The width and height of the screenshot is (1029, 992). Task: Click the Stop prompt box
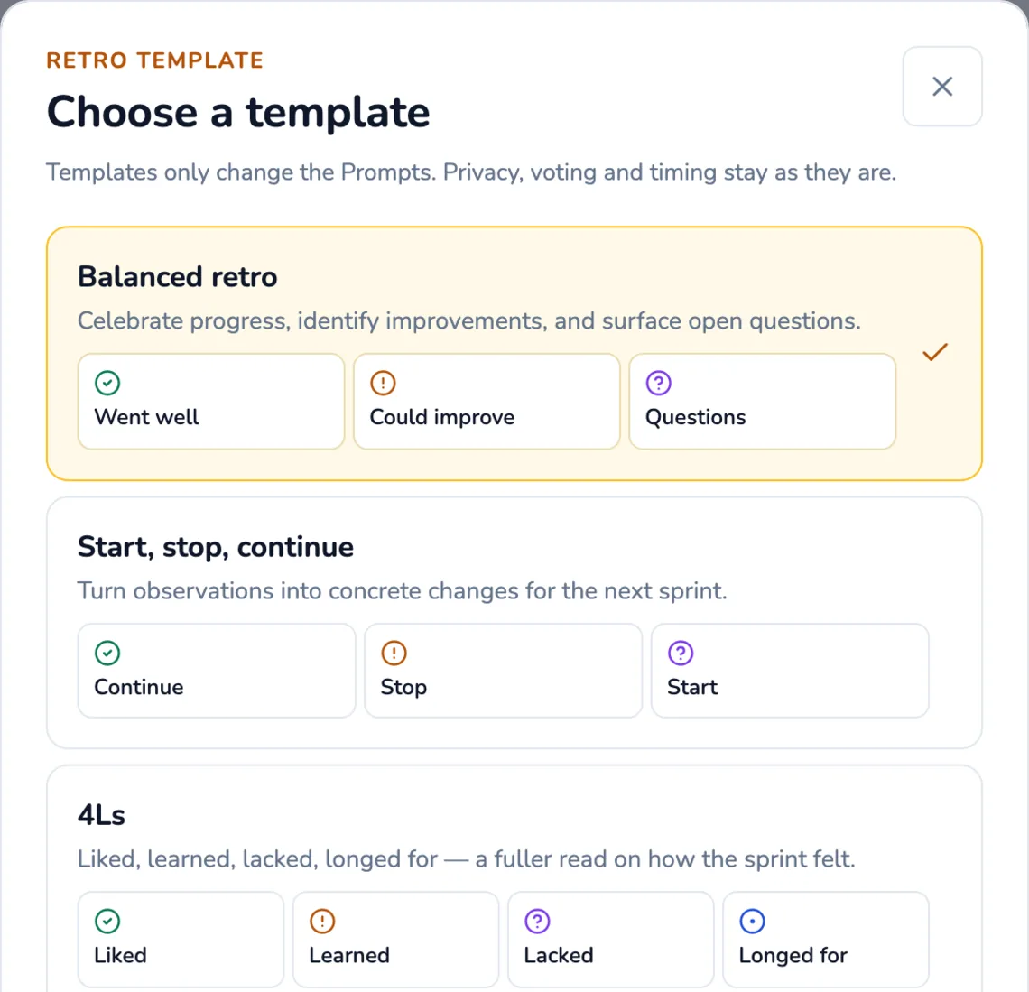[x=504, y=671]
